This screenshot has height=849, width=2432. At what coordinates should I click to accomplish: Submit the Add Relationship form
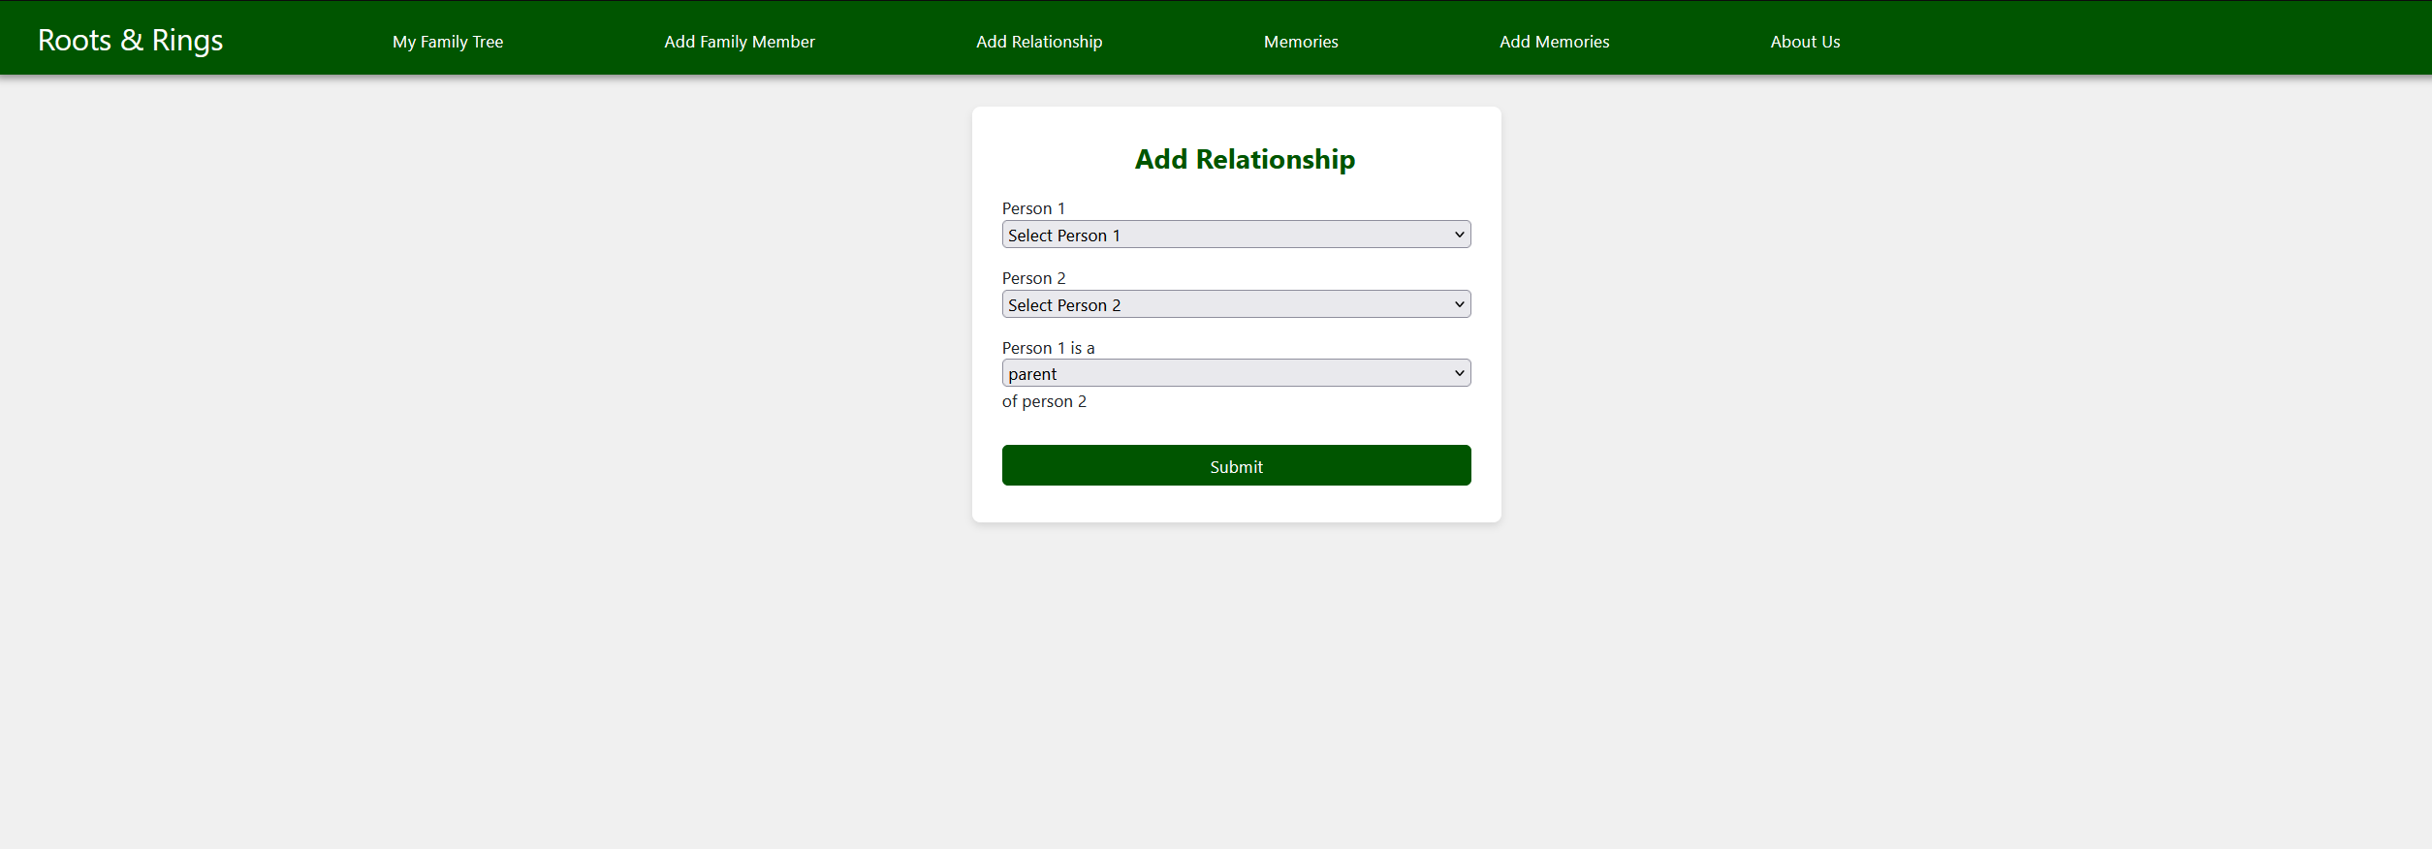[1236, 465]
